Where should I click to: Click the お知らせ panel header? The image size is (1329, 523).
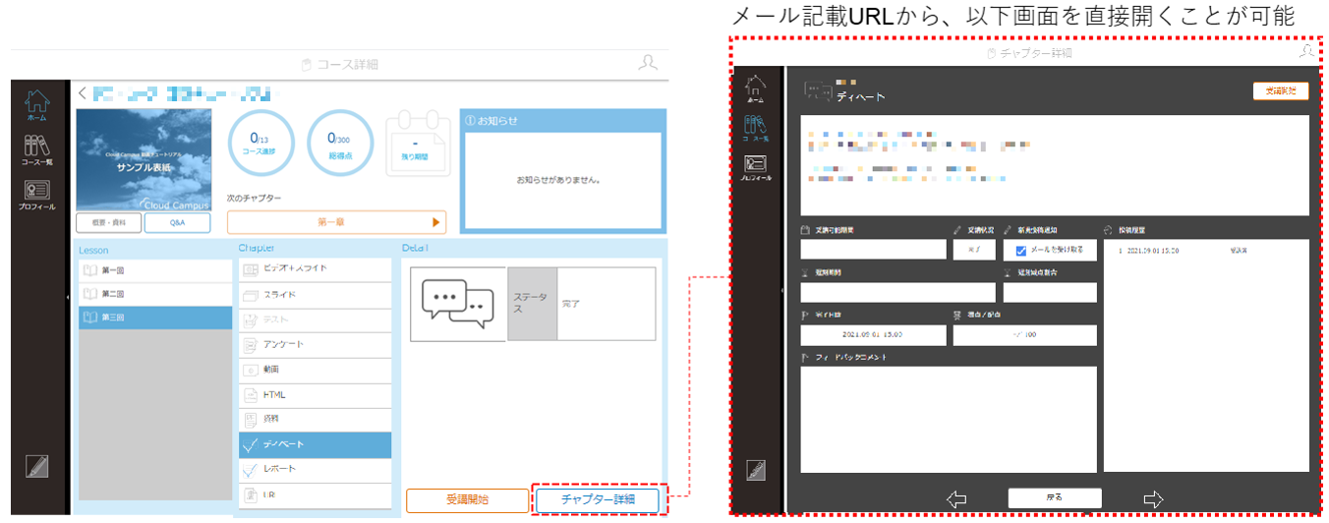(x=563, y=120)
